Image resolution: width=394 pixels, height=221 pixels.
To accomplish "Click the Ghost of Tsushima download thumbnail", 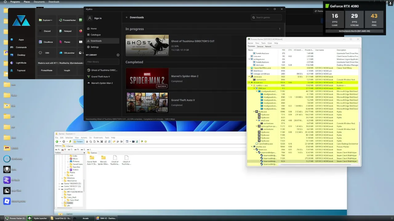I will [147, 45].
